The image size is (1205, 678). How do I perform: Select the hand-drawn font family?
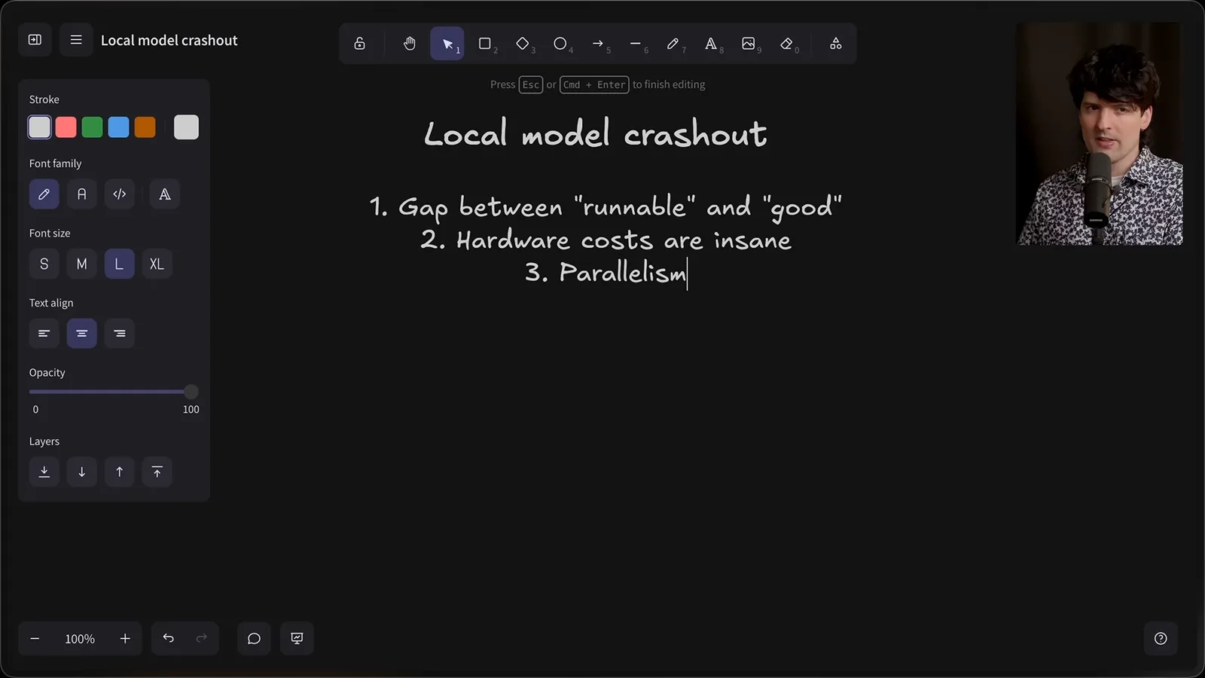pyautogui.click(x=44, y=194)
